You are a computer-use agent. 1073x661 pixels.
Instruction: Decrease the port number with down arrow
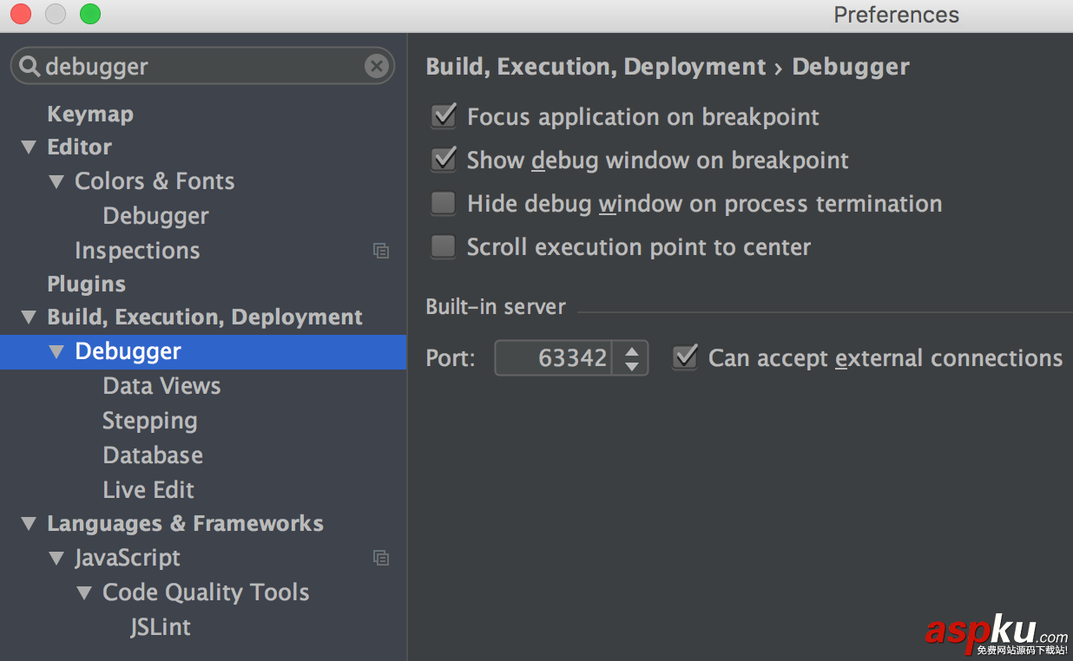631,367
